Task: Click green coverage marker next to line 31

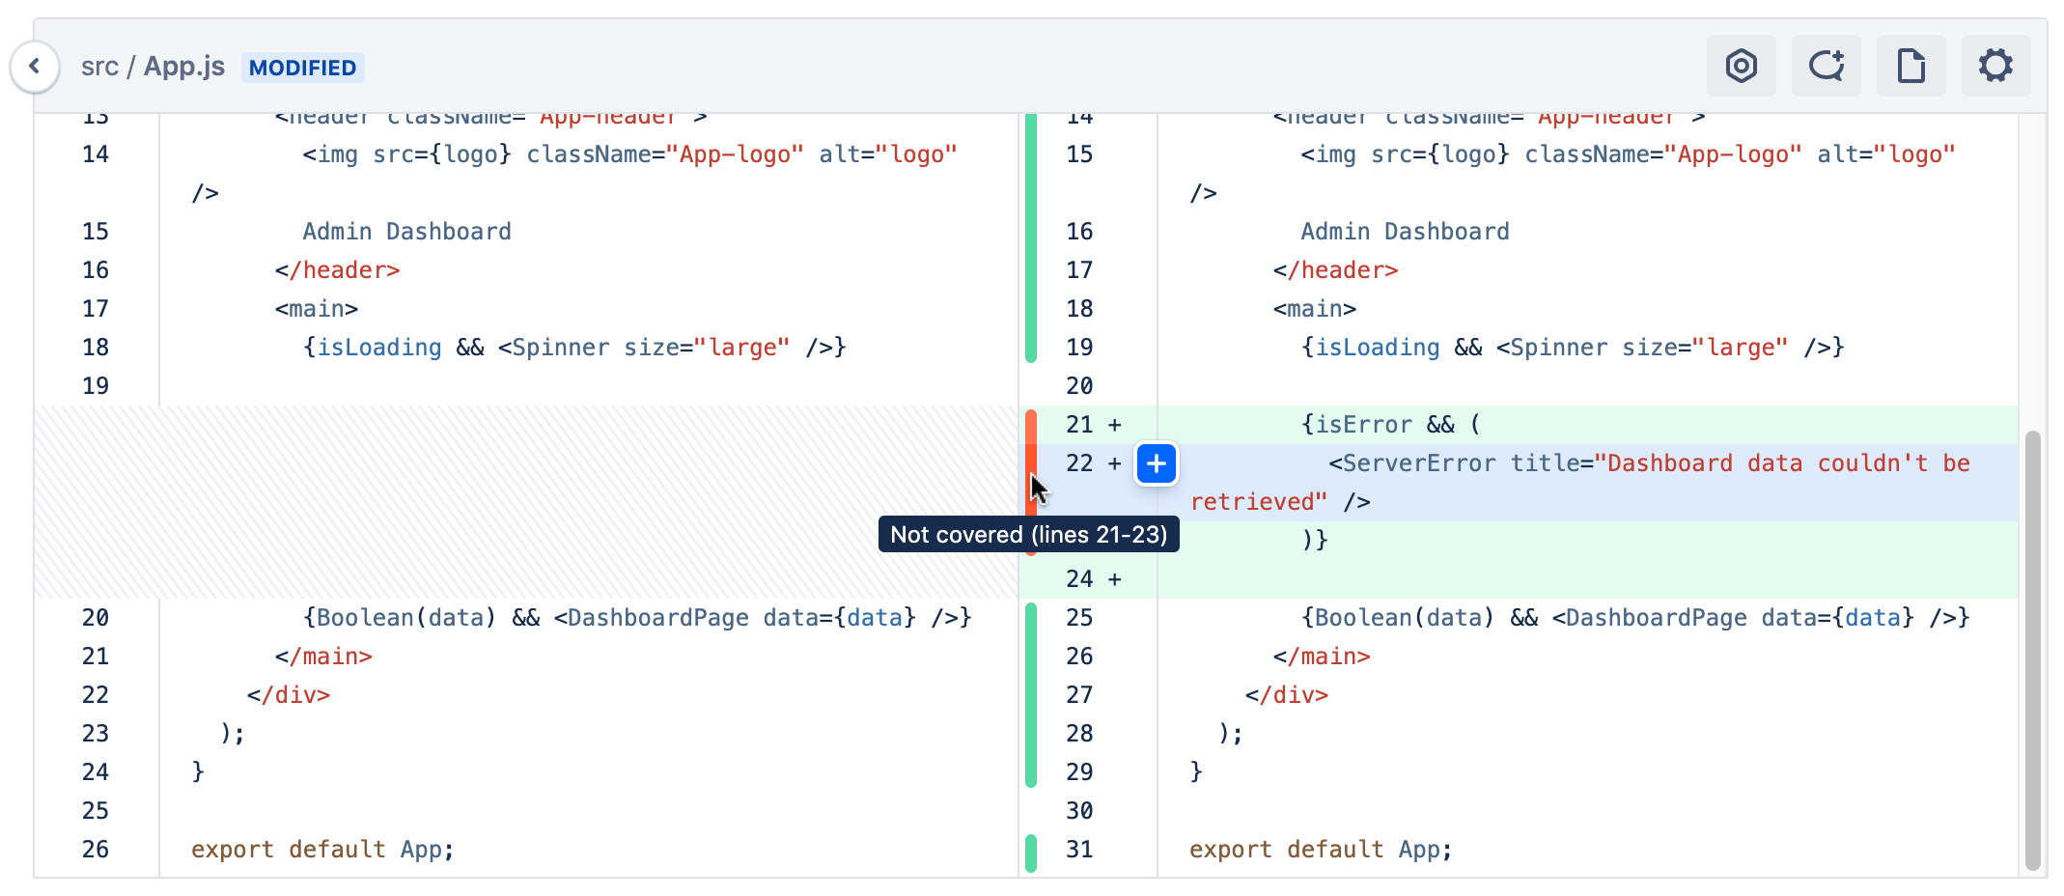Action: (1031, 852)
